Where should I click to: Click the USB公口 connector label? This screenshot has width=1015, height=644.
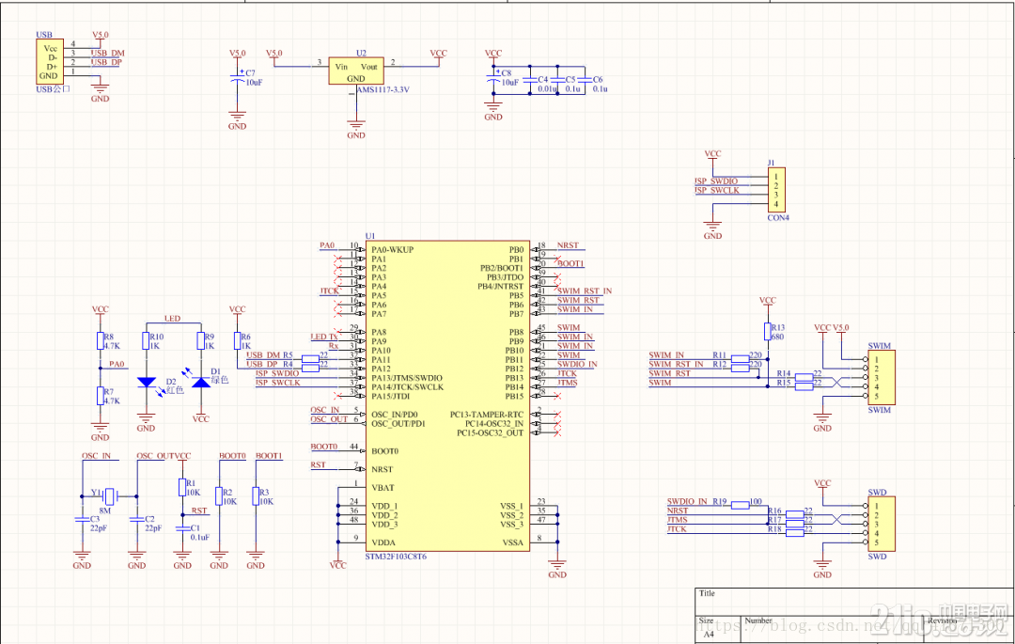coord(53,89)
